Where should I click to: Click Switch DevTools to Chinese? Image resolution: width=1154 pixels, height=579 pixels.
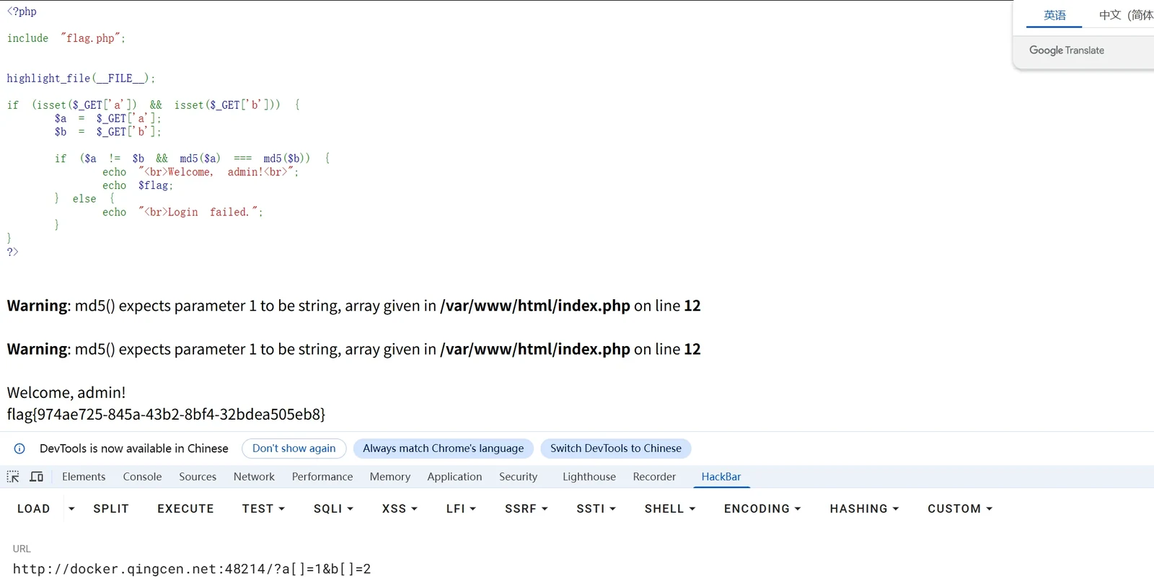click(x=616, y=448)
